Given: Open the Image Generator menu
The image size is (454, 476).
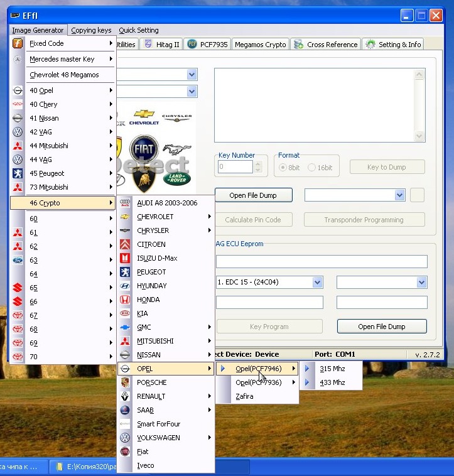Looking at the screenshot, I should 38,30.
